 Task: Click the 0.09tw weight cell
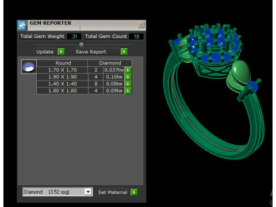tap(114, 91)
